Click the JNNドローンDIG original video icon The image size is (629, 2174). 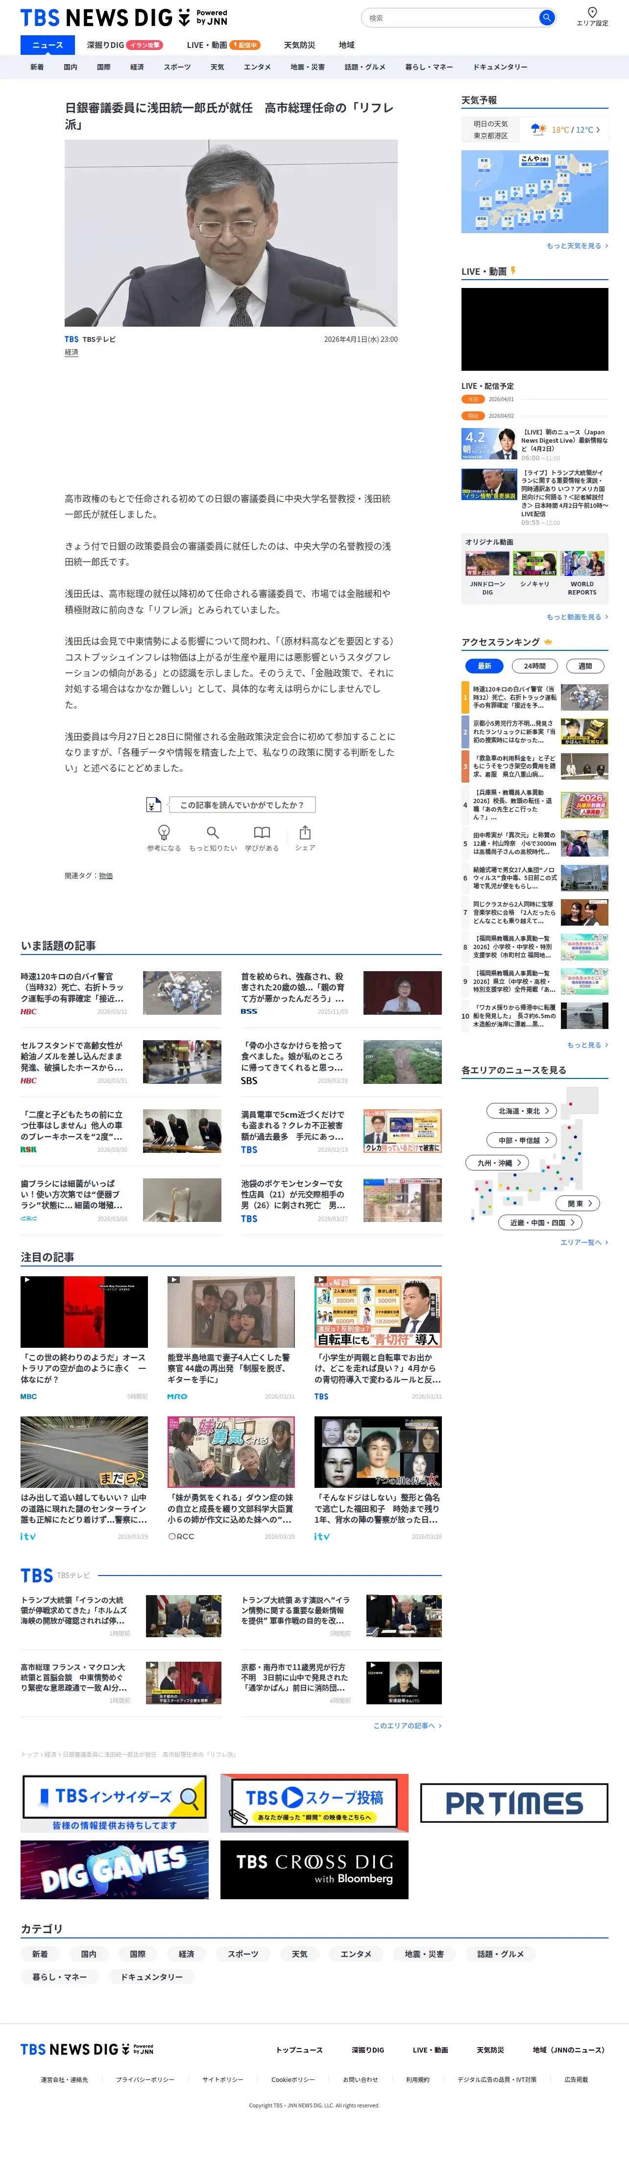[x=487, y=564]
